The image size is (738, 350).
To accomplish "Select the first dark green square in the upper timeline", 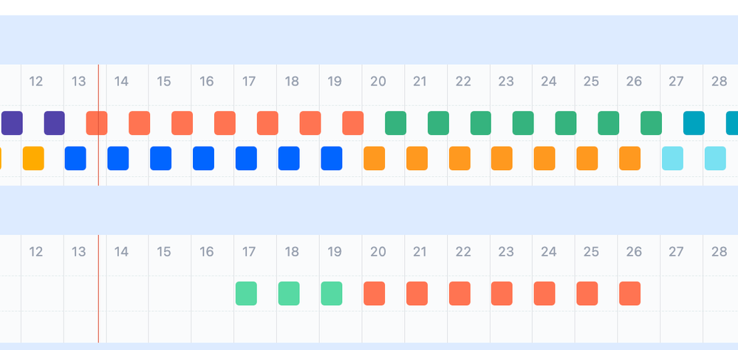I will coord(395,123).
